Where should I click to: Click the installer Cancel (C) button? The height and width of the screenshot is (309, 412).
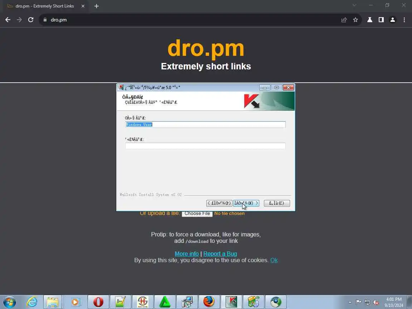277,203
